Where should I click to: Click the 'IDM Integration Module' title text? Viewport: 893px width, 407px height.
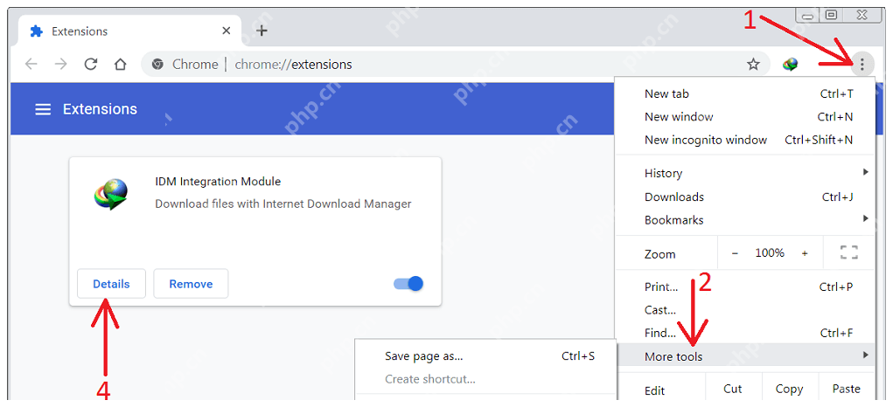click(x=218, y=182)
